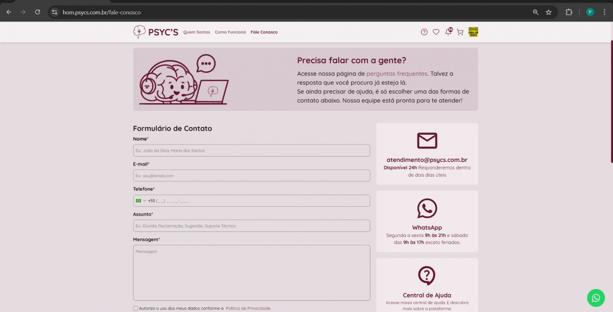Open the Quem Somos menu item
Viewport: 613px width, 312px height.
point(197,32)
